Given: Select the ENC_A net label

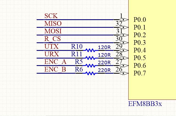Looking at the screenshot, I should 55,62.
